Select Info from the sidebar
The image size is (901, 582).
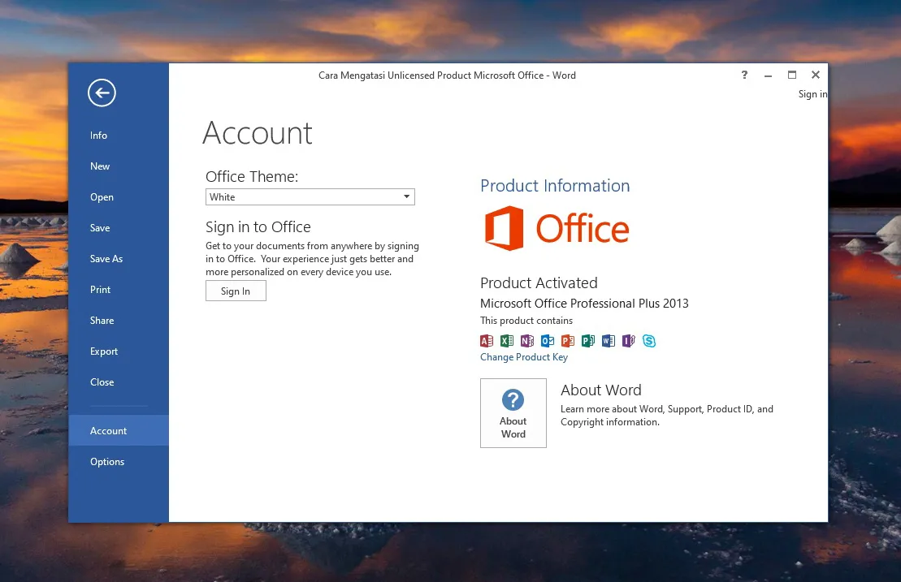[97, 135]
